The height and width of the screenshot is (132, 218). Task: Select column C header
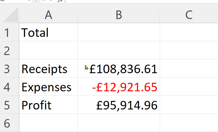(189, 15)
